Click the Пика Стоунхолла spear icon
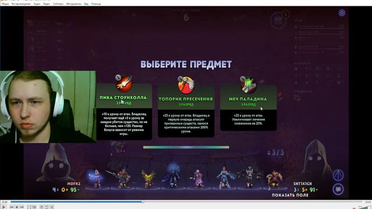The image size is (372, 209). click(x=124, y=84)
